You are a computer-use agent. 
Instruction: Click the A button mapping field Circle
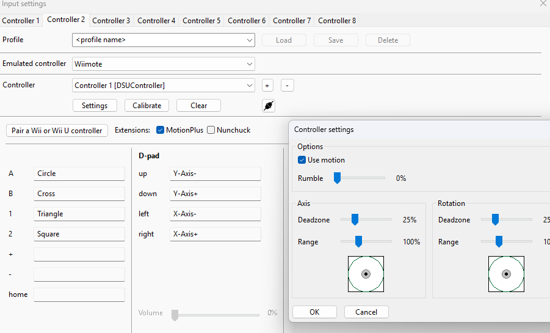point(79,174)
